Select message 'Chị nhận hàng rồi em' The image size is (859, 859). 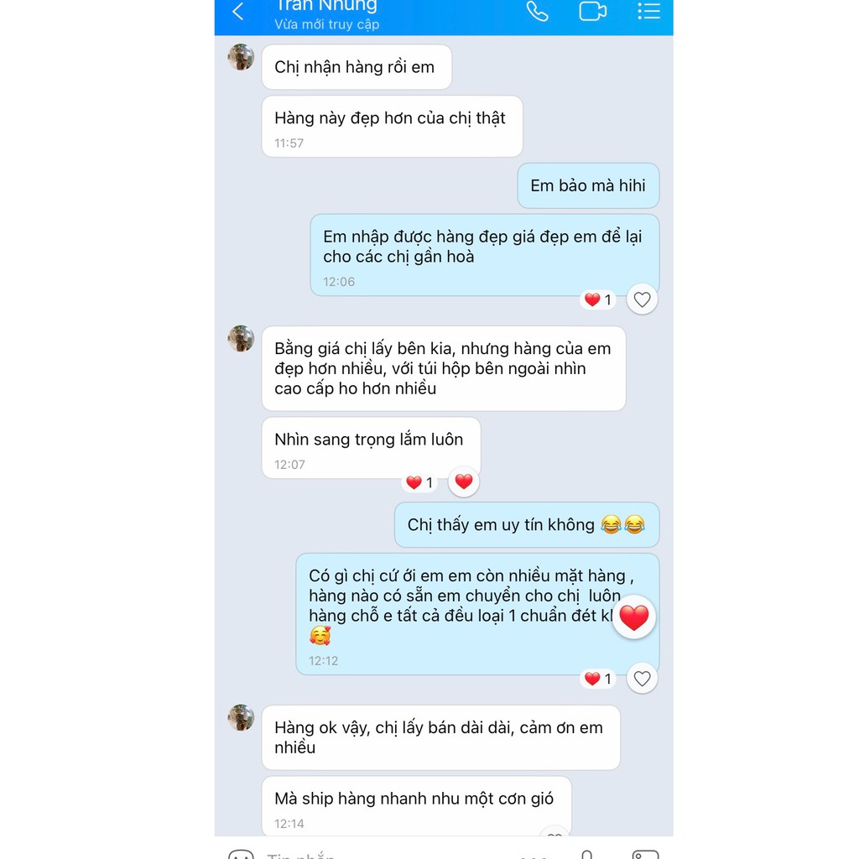tap(357, 67)
